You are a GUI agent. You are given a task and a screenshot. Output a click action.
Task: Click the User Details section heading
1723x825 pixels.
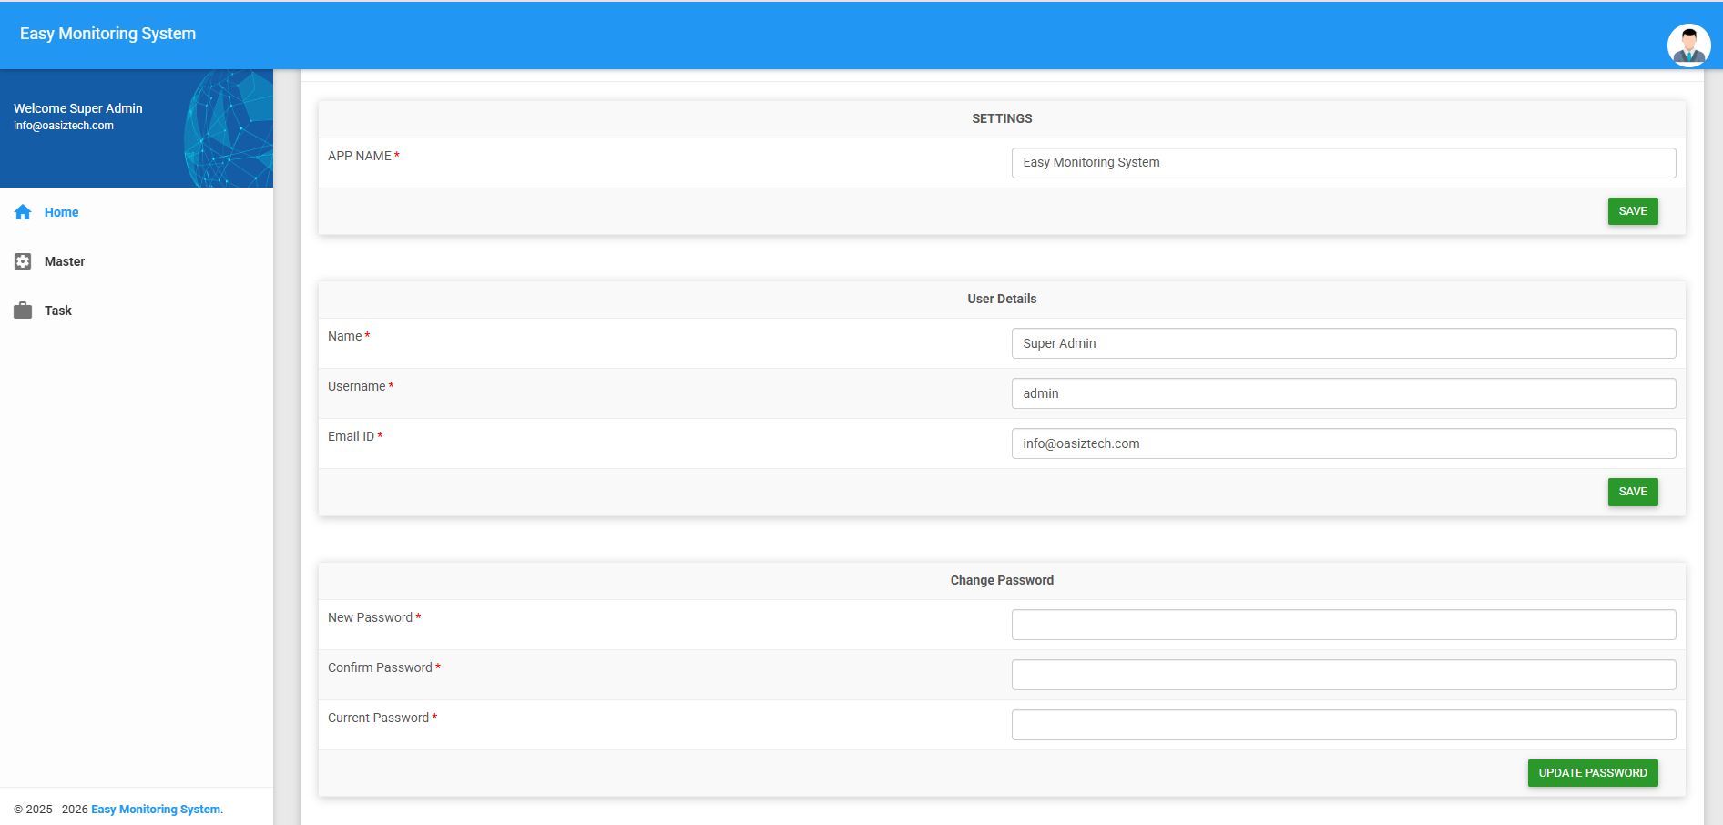click(1002, 299)
